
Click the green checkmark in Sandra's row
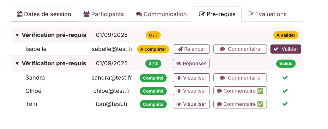pyautogui.click(x=285, y=78)
